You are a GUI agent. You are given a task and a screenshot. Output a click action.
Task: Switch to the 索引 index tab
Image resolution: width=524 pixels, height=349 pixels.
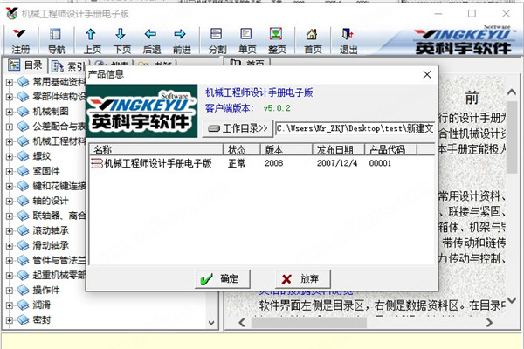[70, 65]
